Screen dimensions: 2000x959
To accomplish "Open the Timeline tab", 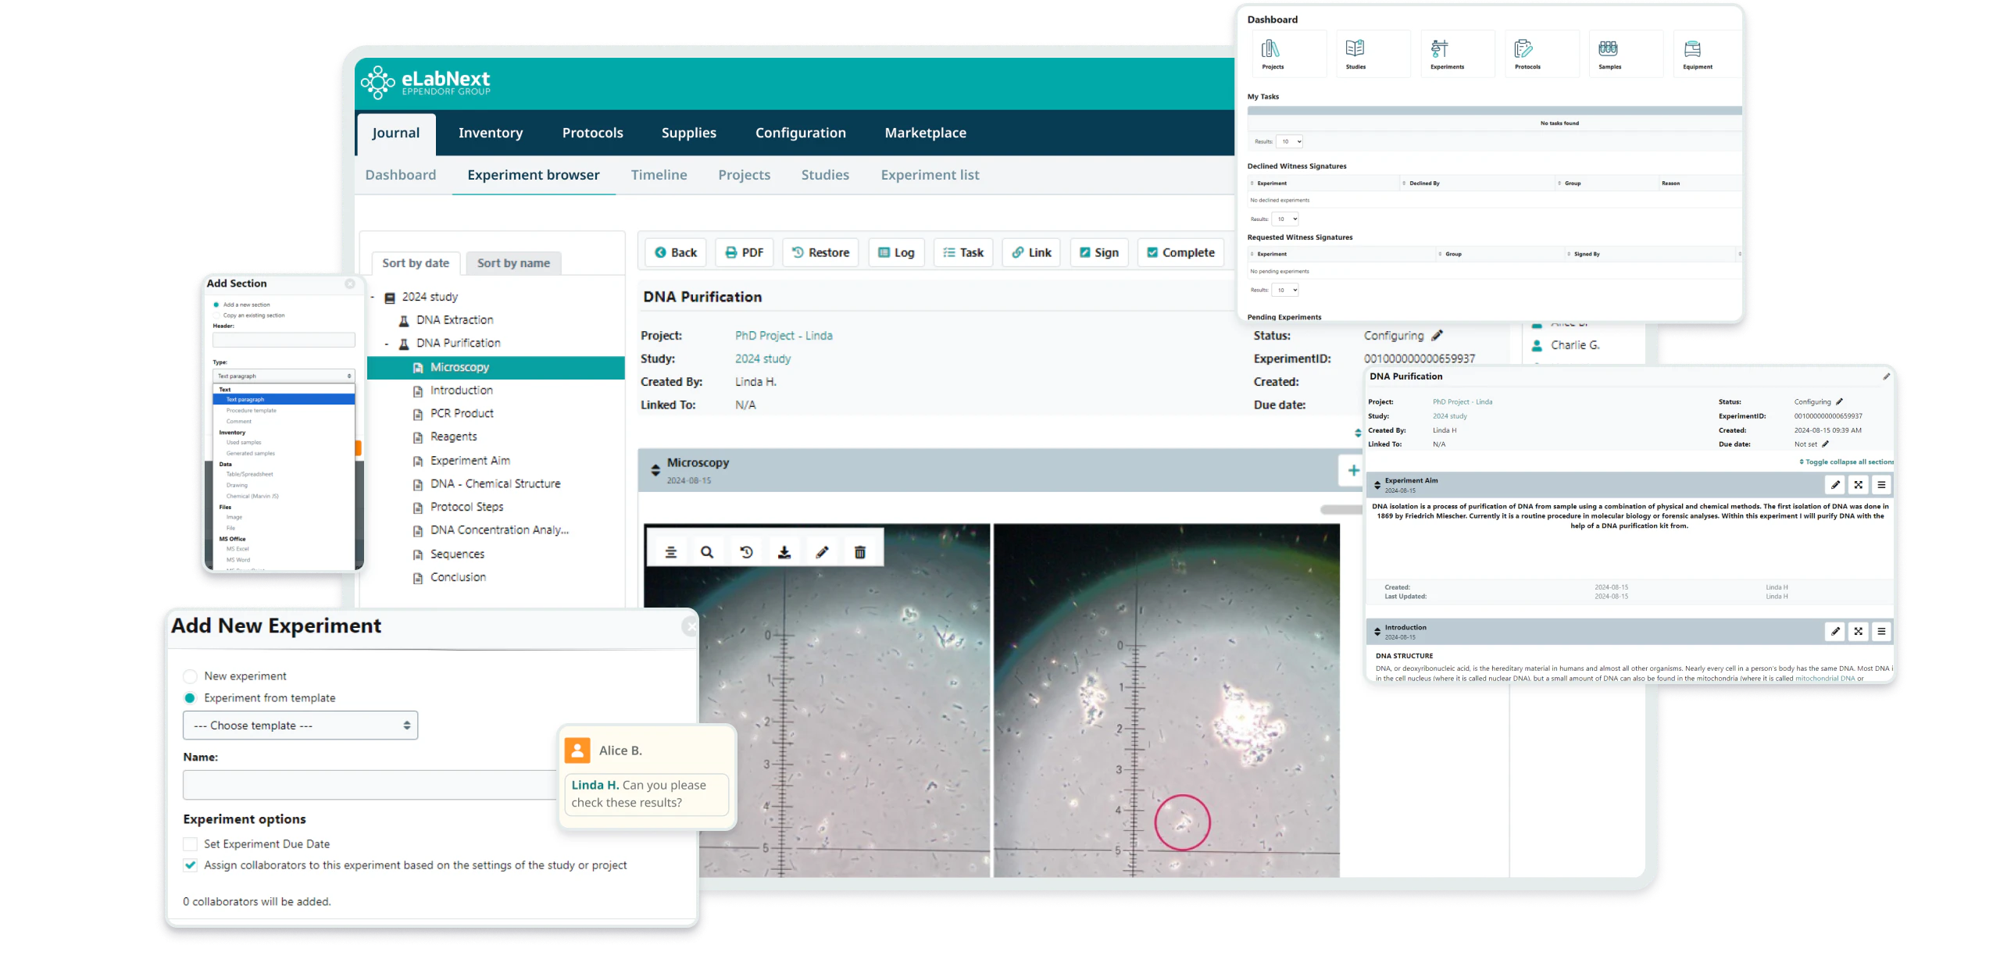I will (659, 175).
